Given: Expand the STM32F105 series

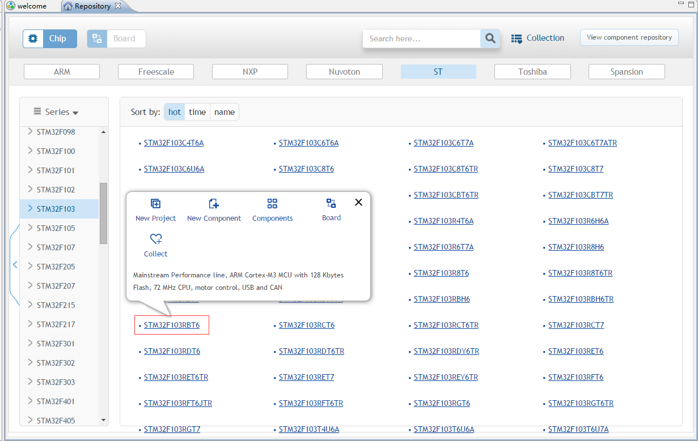Looking at the screenshot, I should [x=30, y=228].
